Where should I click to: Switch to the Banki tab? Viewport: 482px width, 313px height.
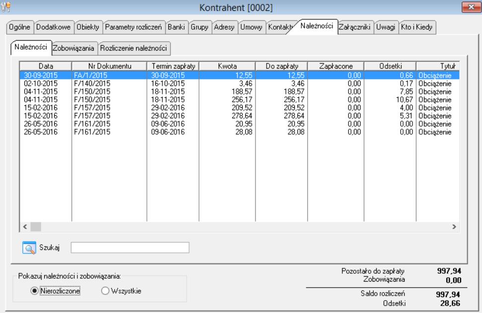176,27
